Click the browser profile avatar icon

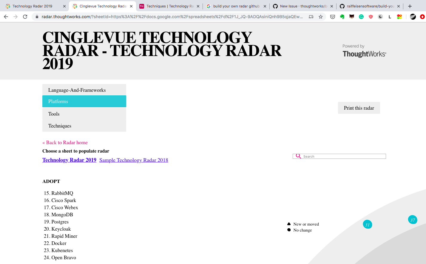click(413, 17)
